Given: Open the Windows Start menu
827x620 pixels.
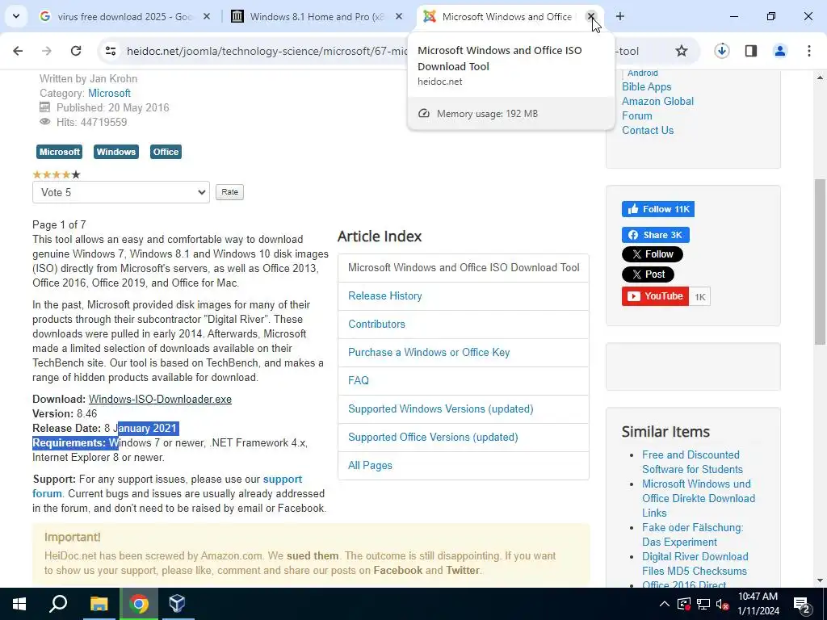Looking at the screenshot, I should tap(19, 604).
